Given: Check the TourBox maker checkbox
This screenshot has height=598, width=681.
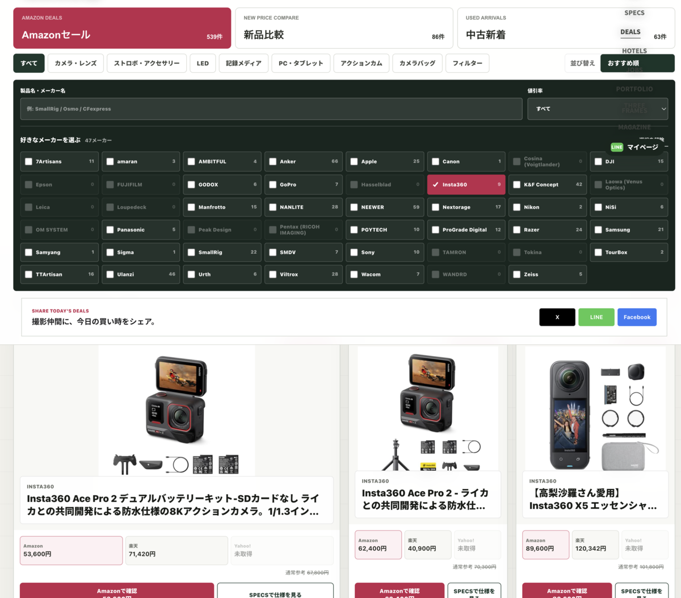Looking at the screenshot, I should [598, 252].
